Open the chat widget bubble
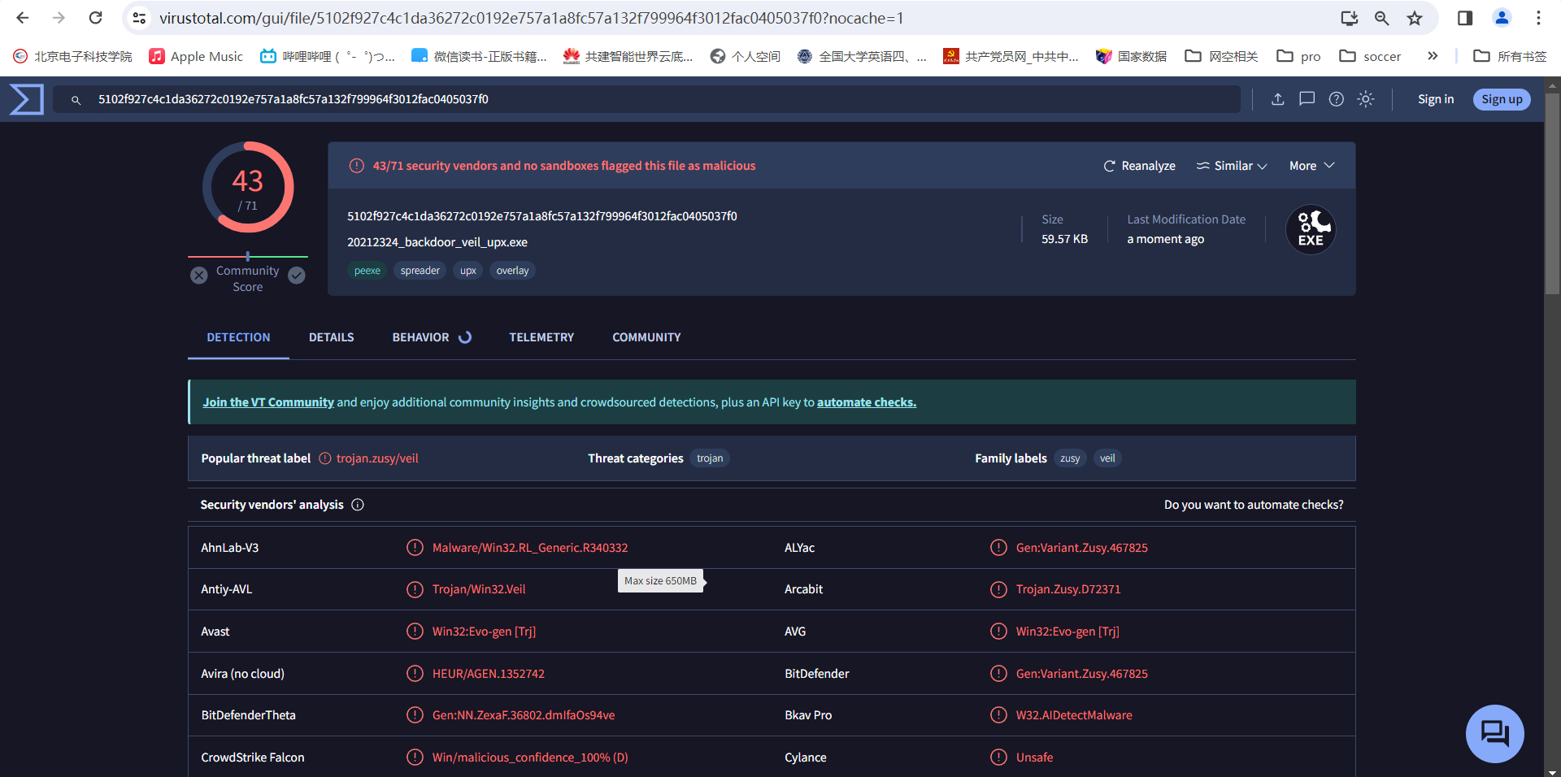 pyautogui.click(x=1495, y=734)
